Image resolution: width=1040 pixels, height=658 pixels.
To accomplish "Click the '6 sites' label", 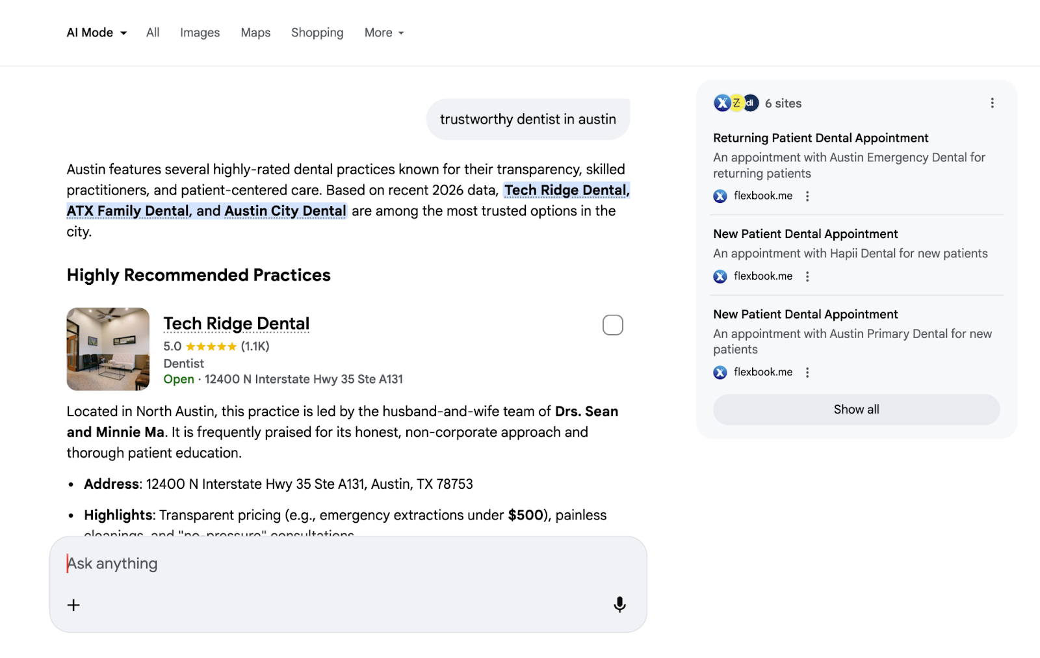I will [783, 103].
